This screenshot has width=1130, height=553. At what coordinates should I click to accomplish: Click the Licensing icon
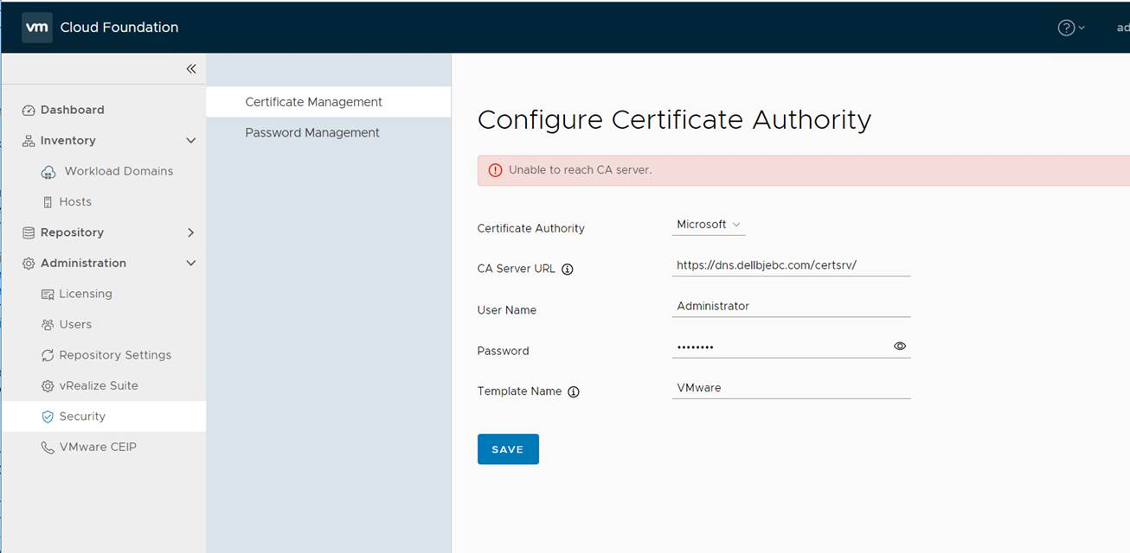48,295
